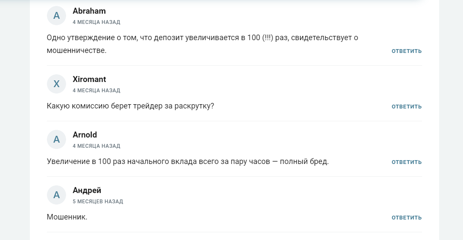This screenshot has width=463, height=240.
Task: Click Abraham's comment text about the deposit
Action: coord(202,38)
